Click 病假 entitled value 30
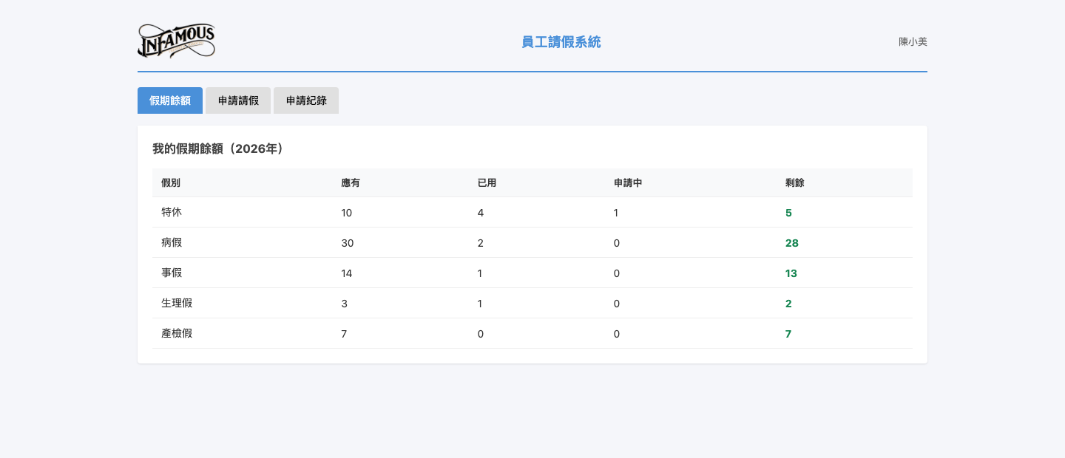 pos(348,243)
